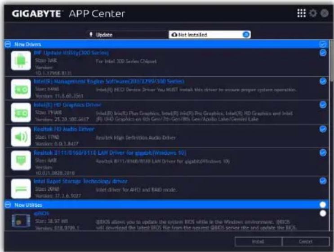Screen dimensions: 334x252
Task: Toggle select-all checkbox for New Utilities
Action: (323, 205)
